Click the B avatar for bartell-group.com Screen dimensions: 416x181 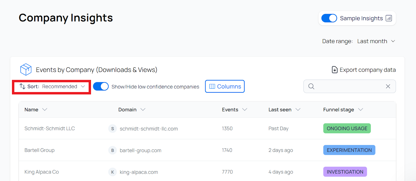point(113,150)
